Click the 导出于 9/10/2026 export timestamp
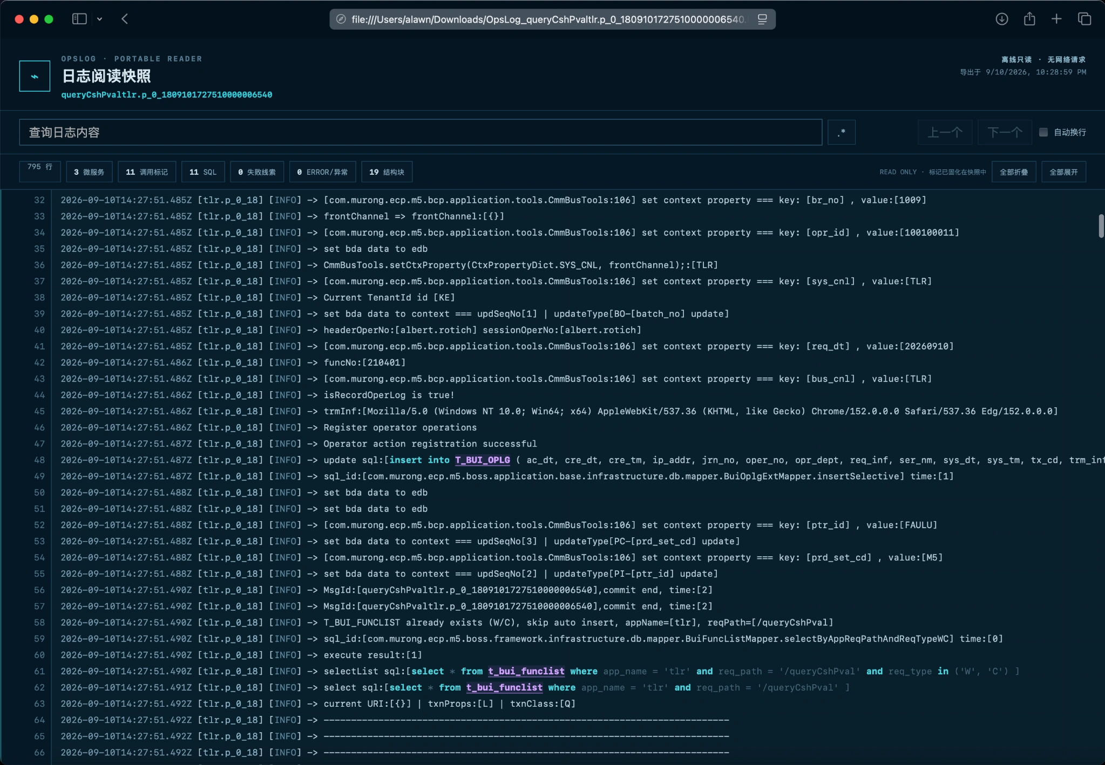 [1023, 72]
